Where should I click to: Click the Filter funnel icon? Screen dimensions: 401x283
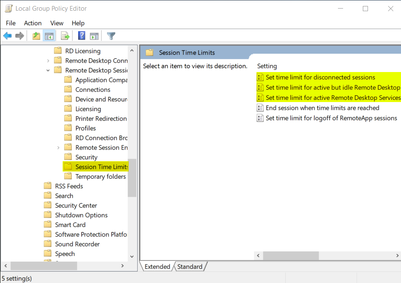(x=111, y=36)
